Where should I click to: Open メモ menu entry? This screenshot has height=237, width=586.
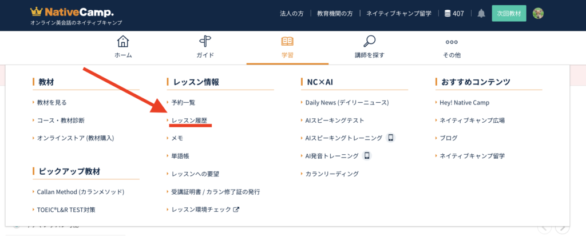[177, 138]
